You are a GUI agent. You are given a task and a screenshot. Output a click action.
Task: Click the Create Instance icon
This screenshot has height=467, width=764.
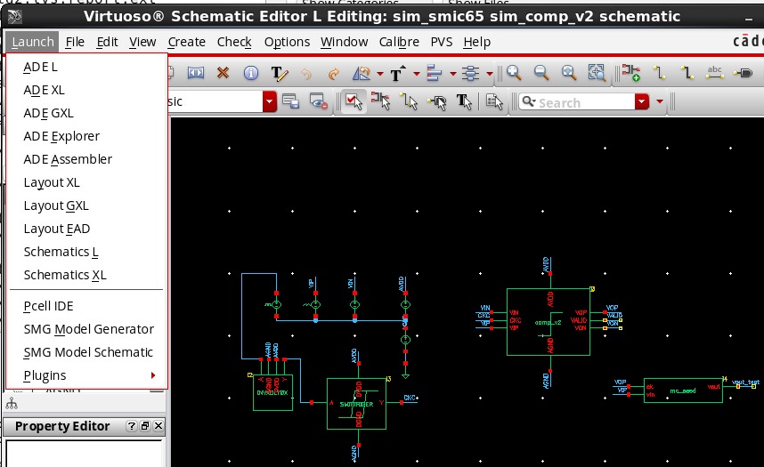click(x=631, y=73)
